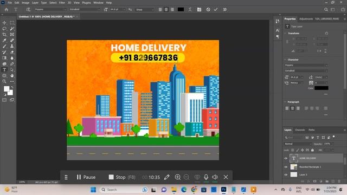Open anti-aliasing Sharp dropdown
The width and height of the screenshot is (347, 195).
(145, 10)
